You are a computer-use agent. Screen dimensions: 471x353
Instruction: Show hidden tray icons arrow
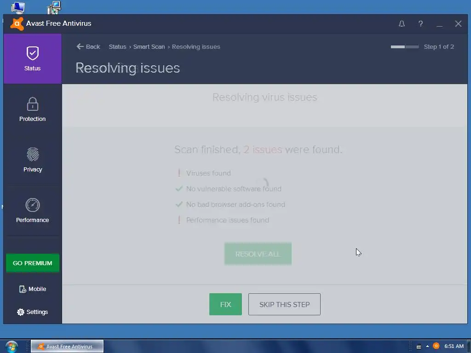(x=427, y=347)
